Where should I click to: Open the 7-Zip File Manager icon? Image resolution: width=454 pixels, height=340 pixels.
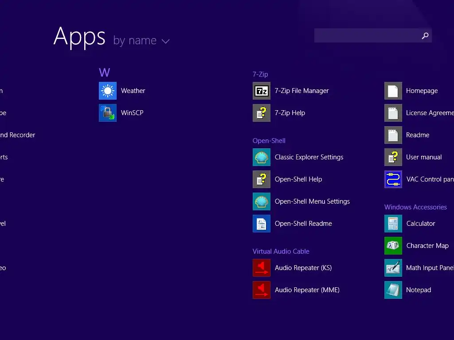tap(262, 91)
